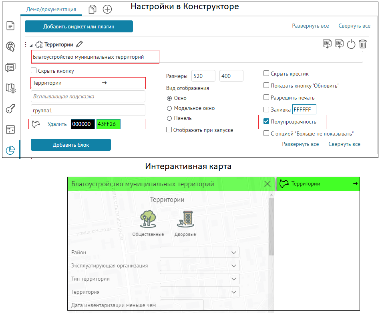
Task: Open the map settings sidebar icon
Action: pyautogui.click(x=10, y=88)
